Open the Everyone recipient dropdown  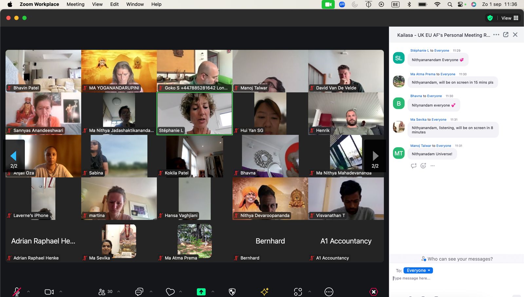pyautogui.click(x=418, y=271)
